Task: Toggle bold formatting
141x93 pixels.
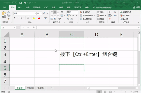Action: [15, 18]
